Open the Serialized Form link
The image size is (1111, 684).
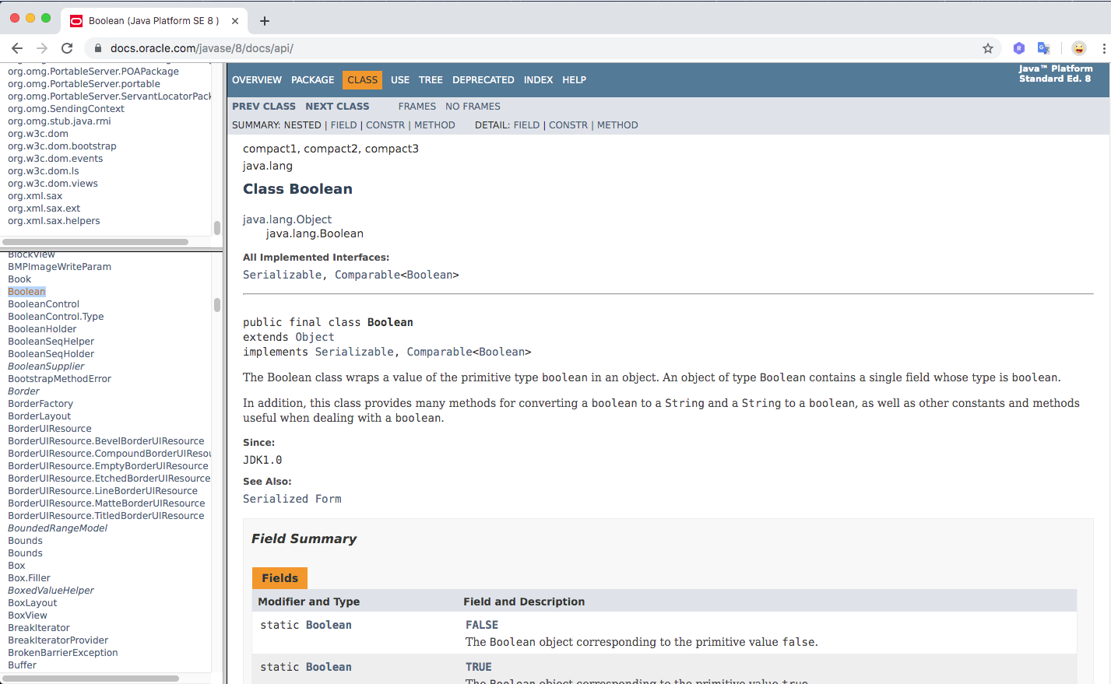pos(292,499)
